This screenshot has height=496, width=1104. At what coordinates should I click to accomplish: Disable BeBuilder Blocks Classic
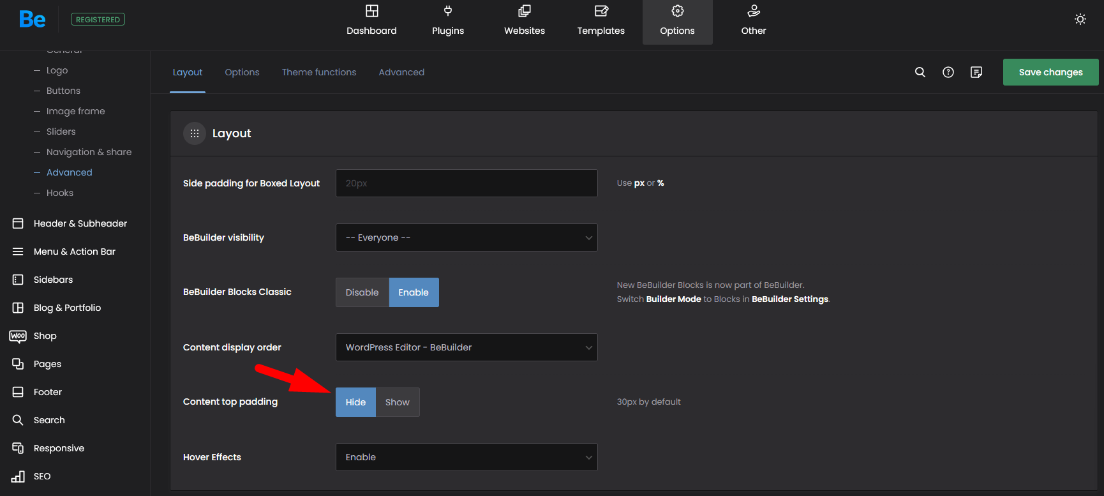tap(362, 292)
